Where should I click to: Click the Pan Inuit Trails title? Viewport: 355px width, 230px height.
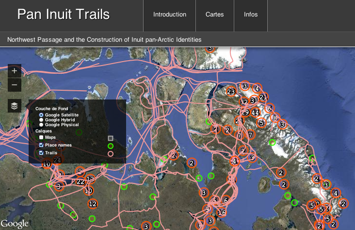pyautogui.click(x=64, y=15)
